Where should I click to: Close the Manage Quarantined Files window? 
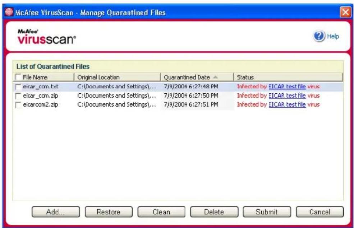(345, 12)
